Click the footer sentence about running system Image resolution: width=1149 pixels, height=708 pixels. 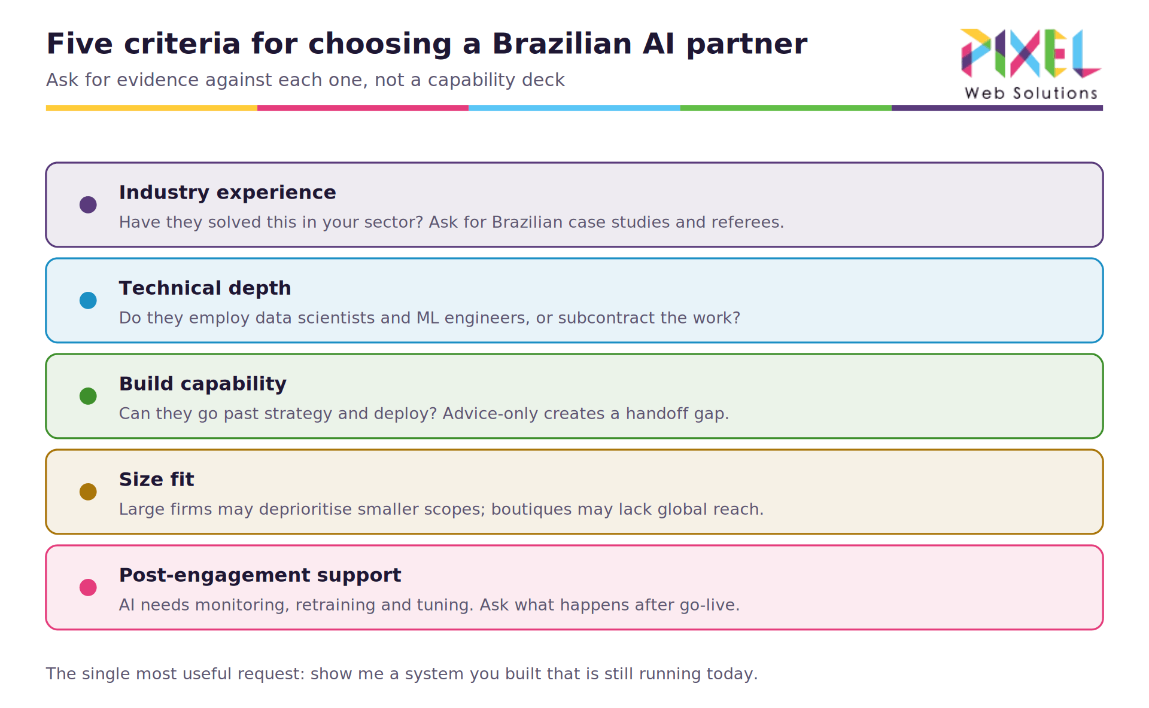(402, 674)
